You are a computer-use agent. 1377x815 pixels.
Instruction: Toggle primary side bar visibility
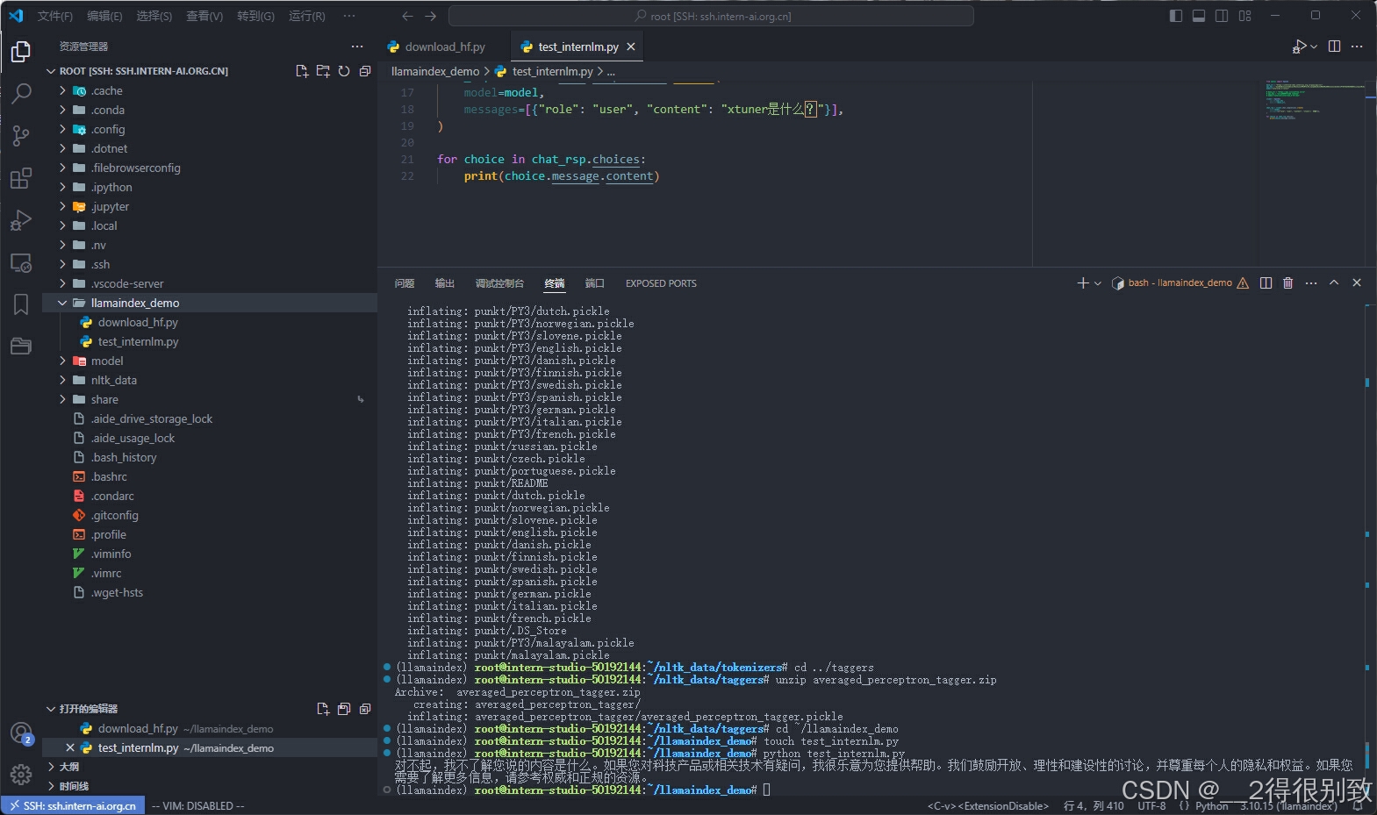click(x=1176, y=16)
